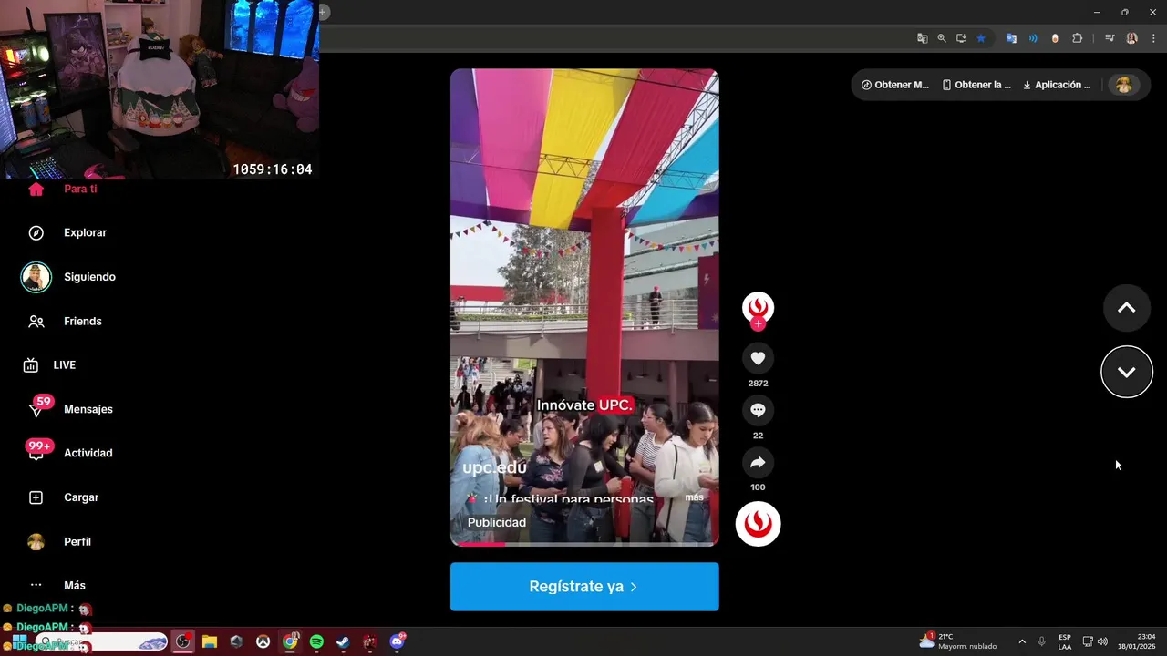The image size is (1167, 656).
Task: Open the volume speaker tray icon
Action: (x=1102, y=641)
